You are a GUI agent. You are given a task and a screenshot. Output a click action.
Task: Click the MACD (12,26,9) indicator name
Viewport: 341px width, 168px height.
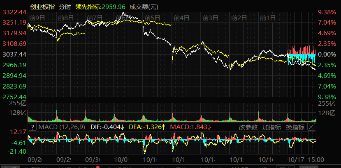click(62, 127)
